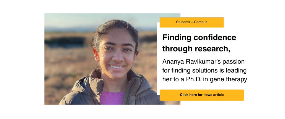Click the "Students + Campus" category tag

coord(191,22)
